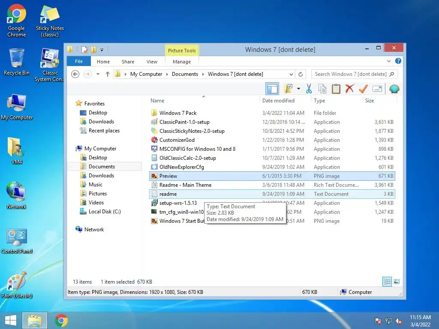Click the orange checkmark Properties icon
This screenshot has height=329, width=439.
pyautogui.click(x=363, y=89)
